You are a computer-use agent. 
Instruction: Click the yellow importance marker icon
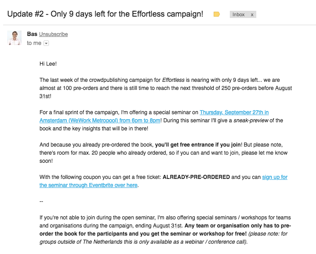(x=217, y=14)
